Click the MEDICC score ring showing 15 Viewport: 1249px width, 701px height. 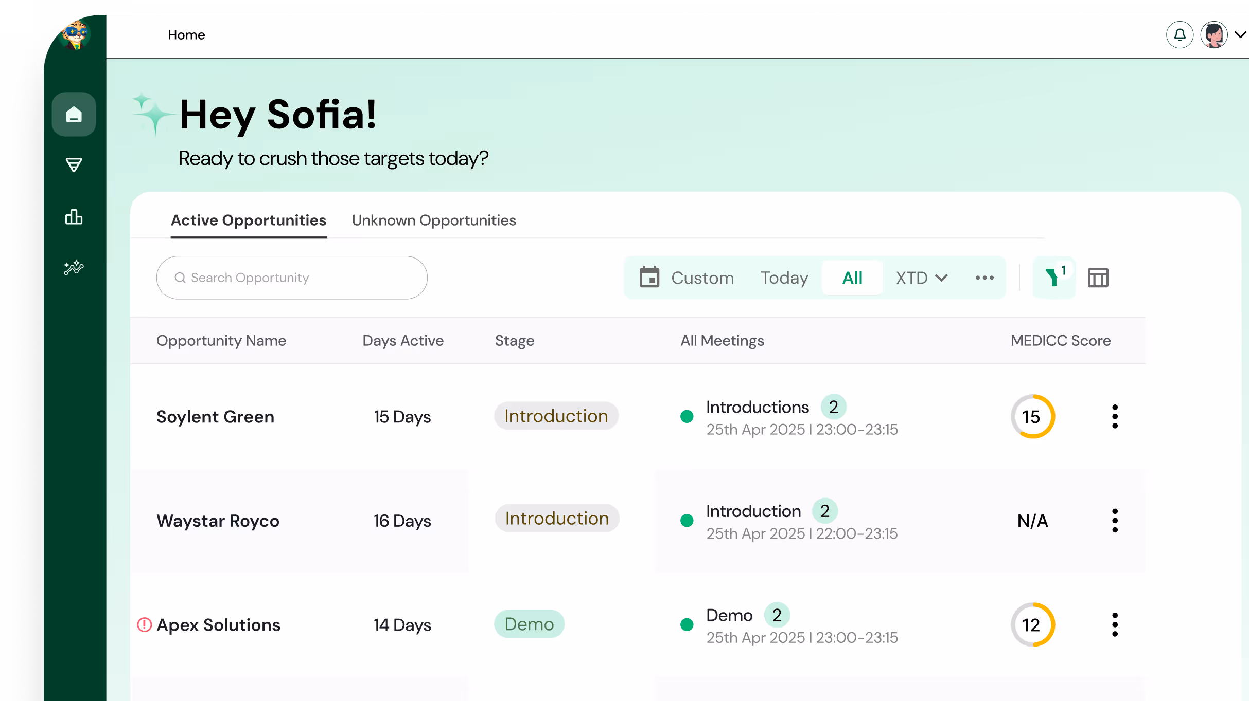[x=1032, y=416]
